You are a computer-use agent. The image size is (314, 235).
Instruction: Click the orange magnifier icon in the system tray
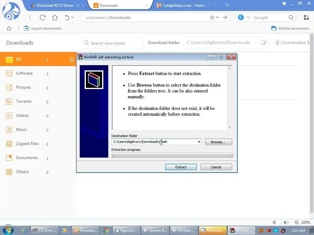(261, 230)
